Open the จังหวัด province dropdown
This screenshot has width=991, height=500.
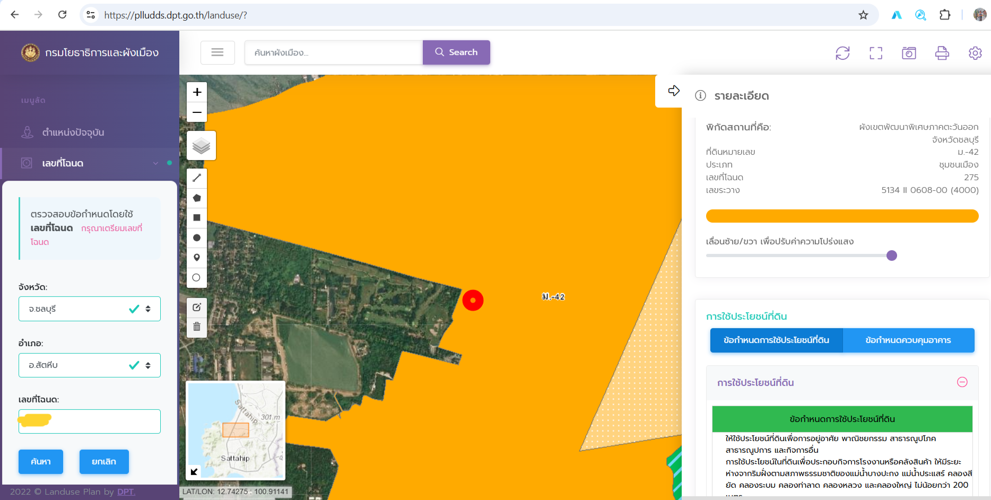tap(90, 309)
